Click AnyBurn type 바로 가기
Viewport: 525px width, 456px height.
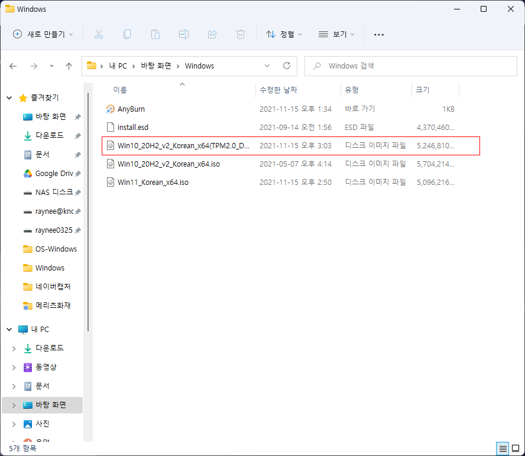(360, 109)
